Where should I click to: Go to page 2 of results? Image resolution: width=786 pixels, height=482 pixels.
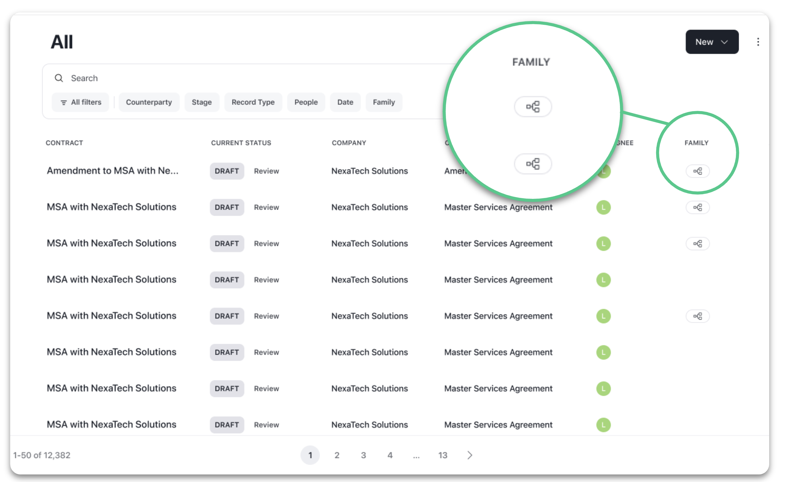point(337,455)
